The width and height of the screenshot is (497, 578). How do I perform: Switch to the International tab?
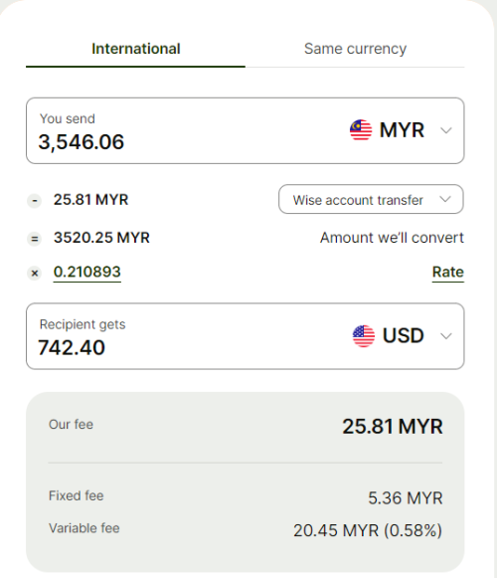(x=135, y=49)
